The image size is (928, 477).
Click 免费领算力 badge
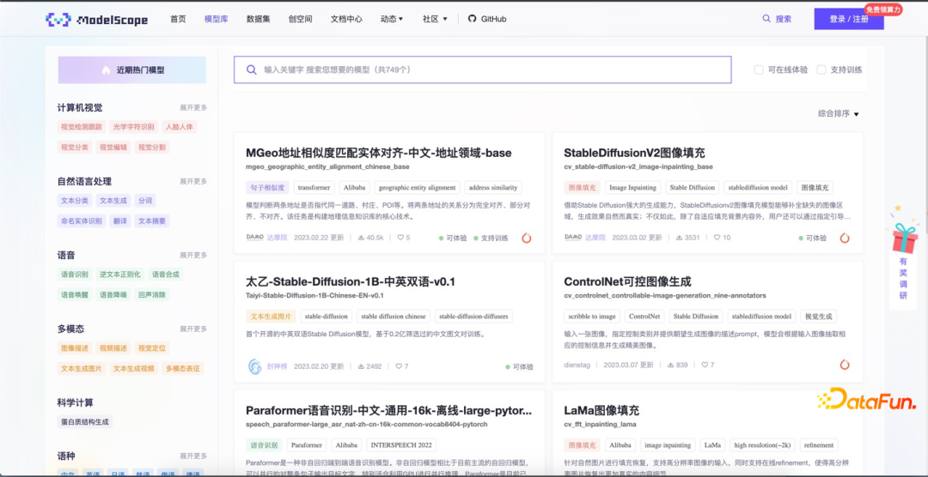(x=883, y=9)
